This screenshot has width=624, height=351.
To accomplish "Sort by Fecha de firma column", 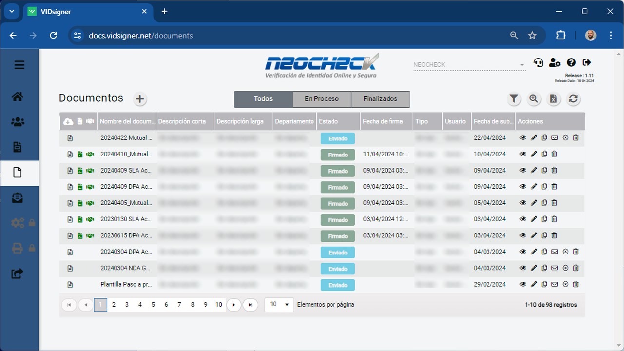I will point(387,121).
